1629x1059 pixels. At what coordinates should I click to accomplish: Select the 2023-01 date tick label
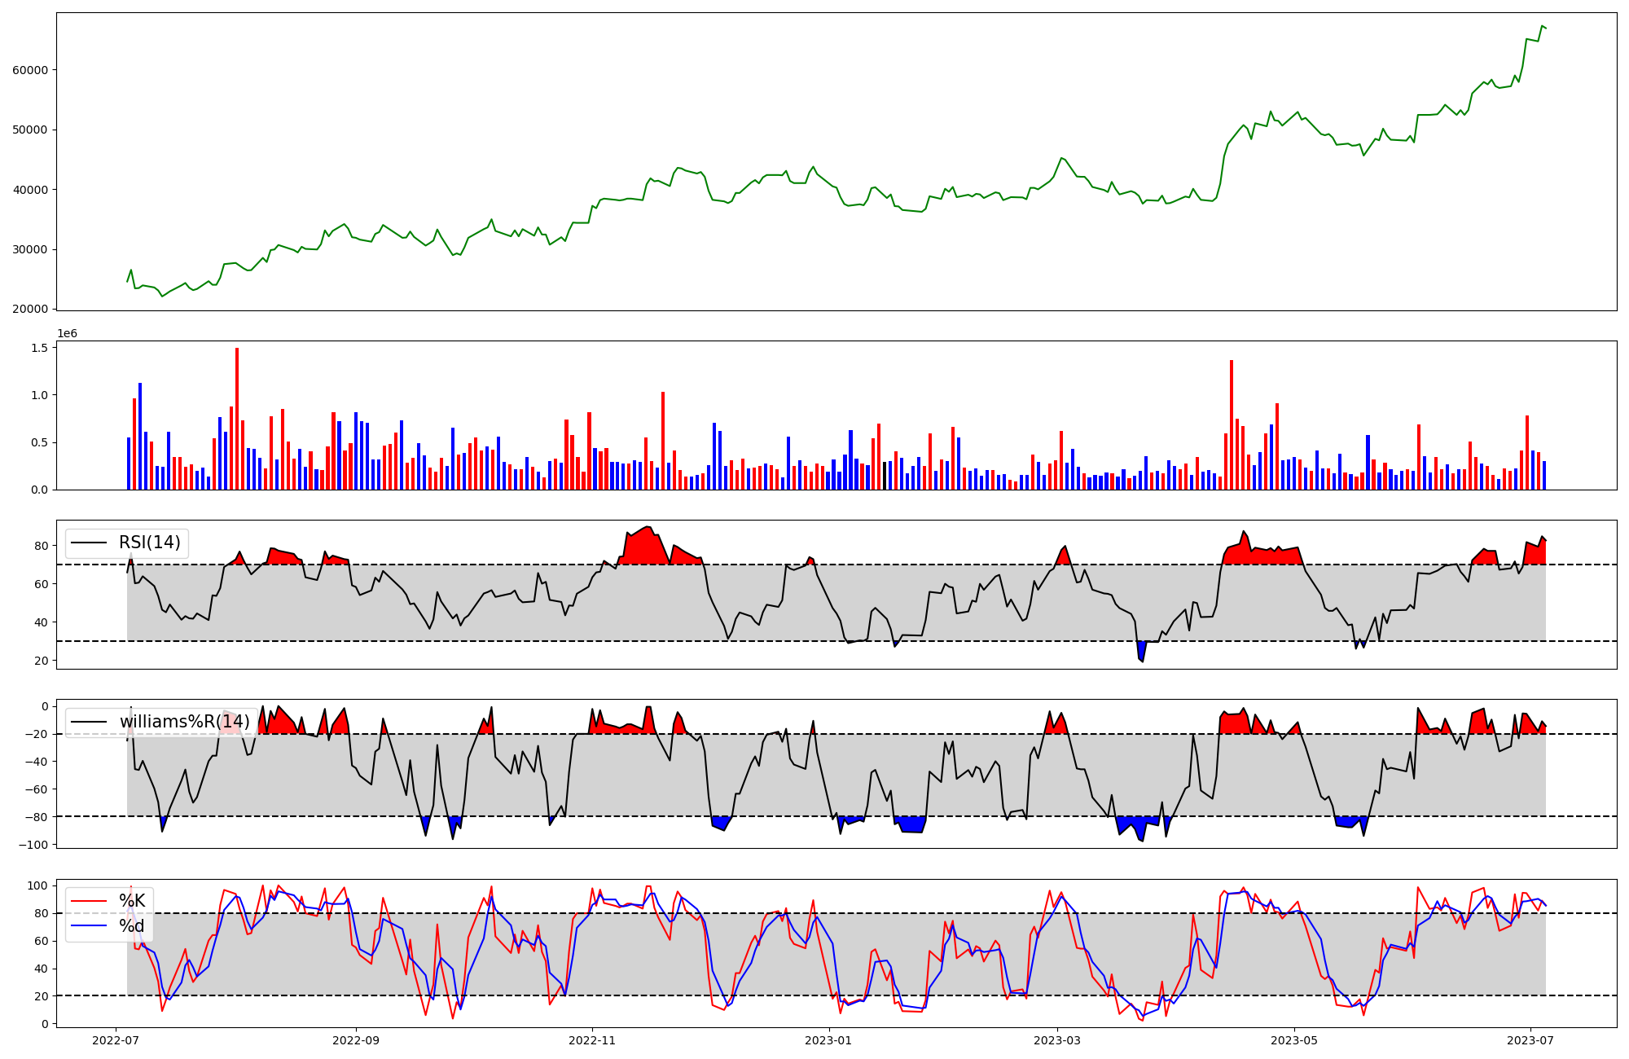[828, 1040]
